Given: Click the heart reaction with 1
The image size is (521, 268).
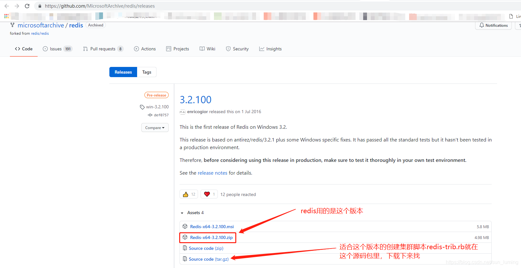Looking at the screenshot, I should (x=209, y=194).
